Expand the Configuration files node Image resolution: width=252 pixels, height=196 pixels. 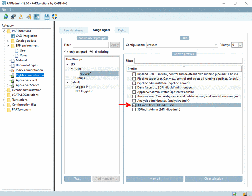(x=4, y=105)
